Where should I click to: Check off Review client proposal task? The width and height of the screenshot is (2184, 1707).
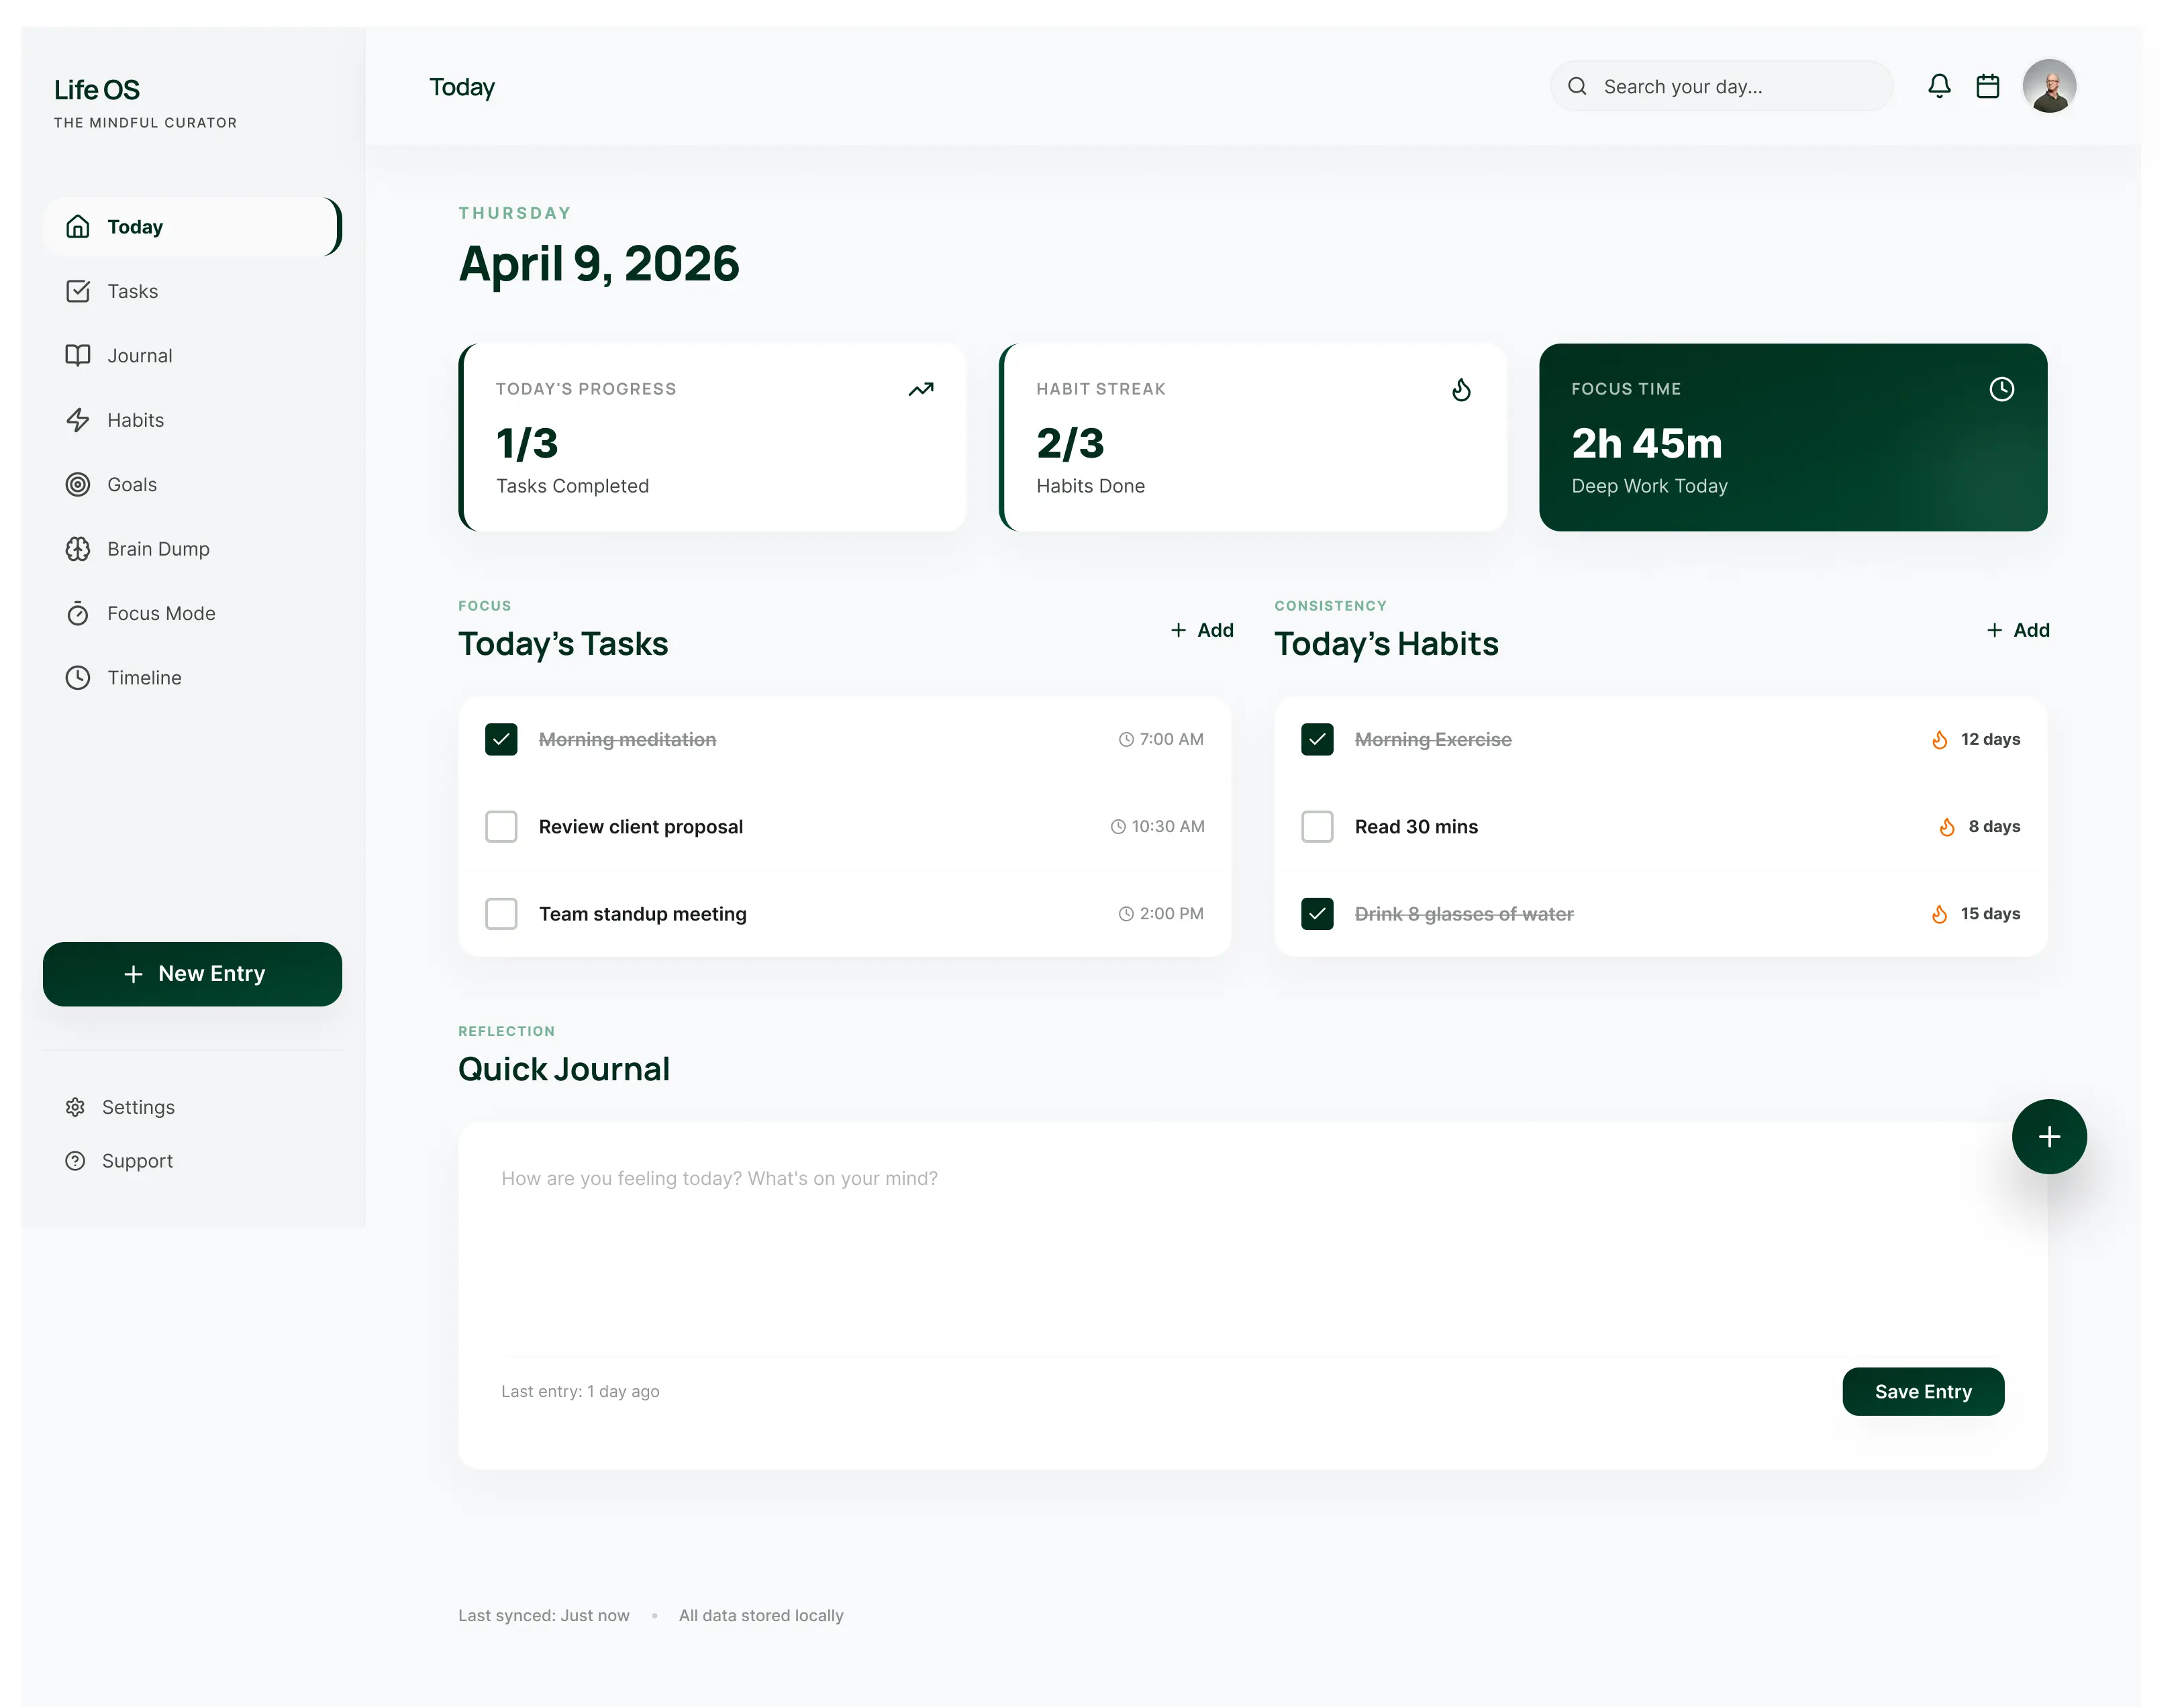point(501,827)
